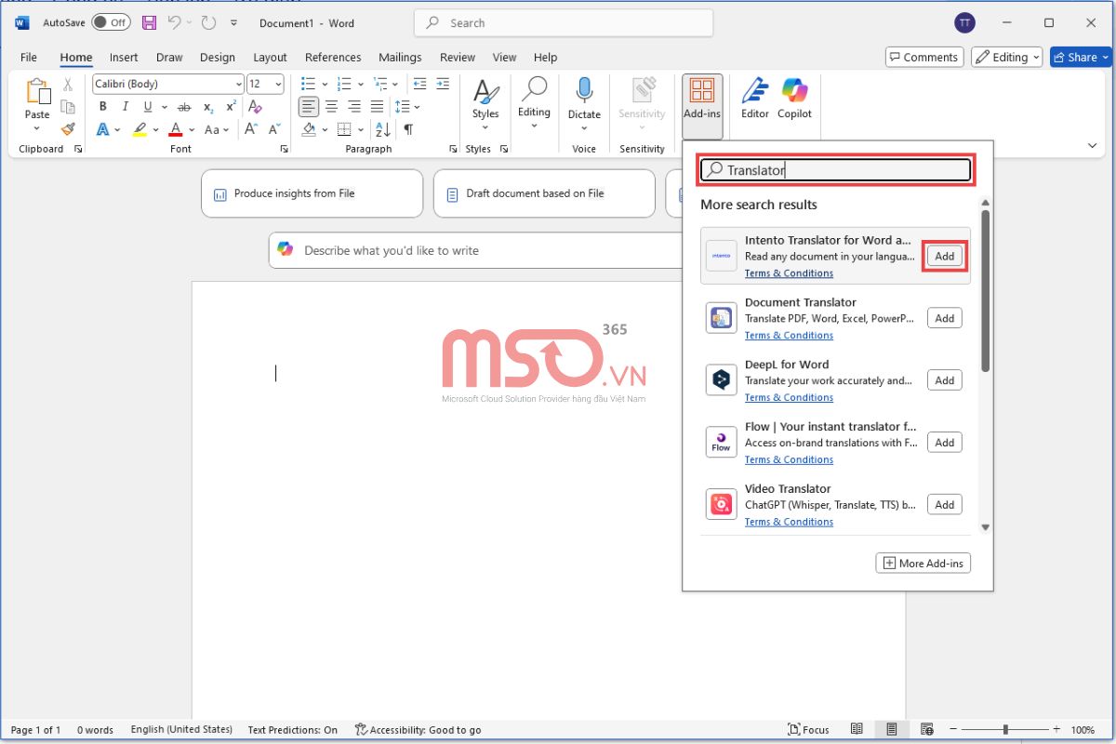The image size is (1116, 744).
Task: Open the Copilot pane
Action: 795,99
